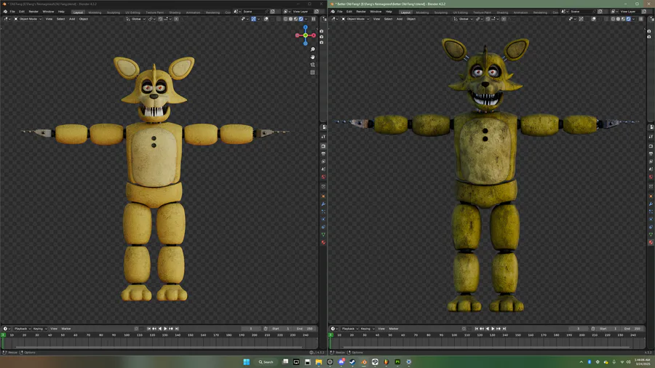Click navigation axis gizmo in left viewport

pyautogui.click(x=306, y=36)
